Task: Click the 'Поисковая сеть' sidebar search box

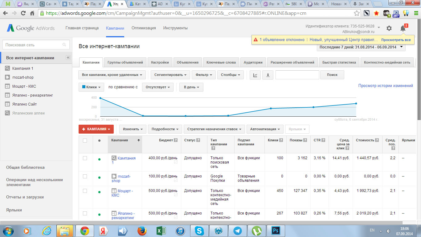Action: pyautogui.click(x=36, y=45)
